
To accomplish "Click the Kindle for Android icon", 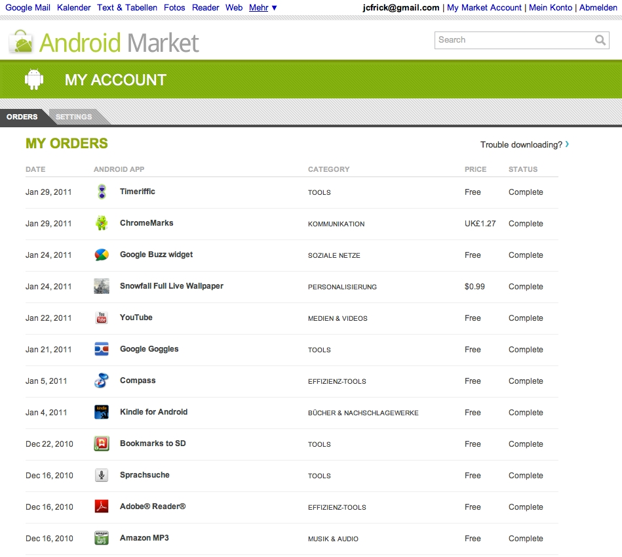I will (x=102, y=412).
